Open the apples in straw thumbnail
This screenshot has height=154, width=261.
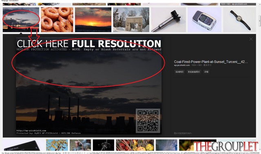[135, 145]
